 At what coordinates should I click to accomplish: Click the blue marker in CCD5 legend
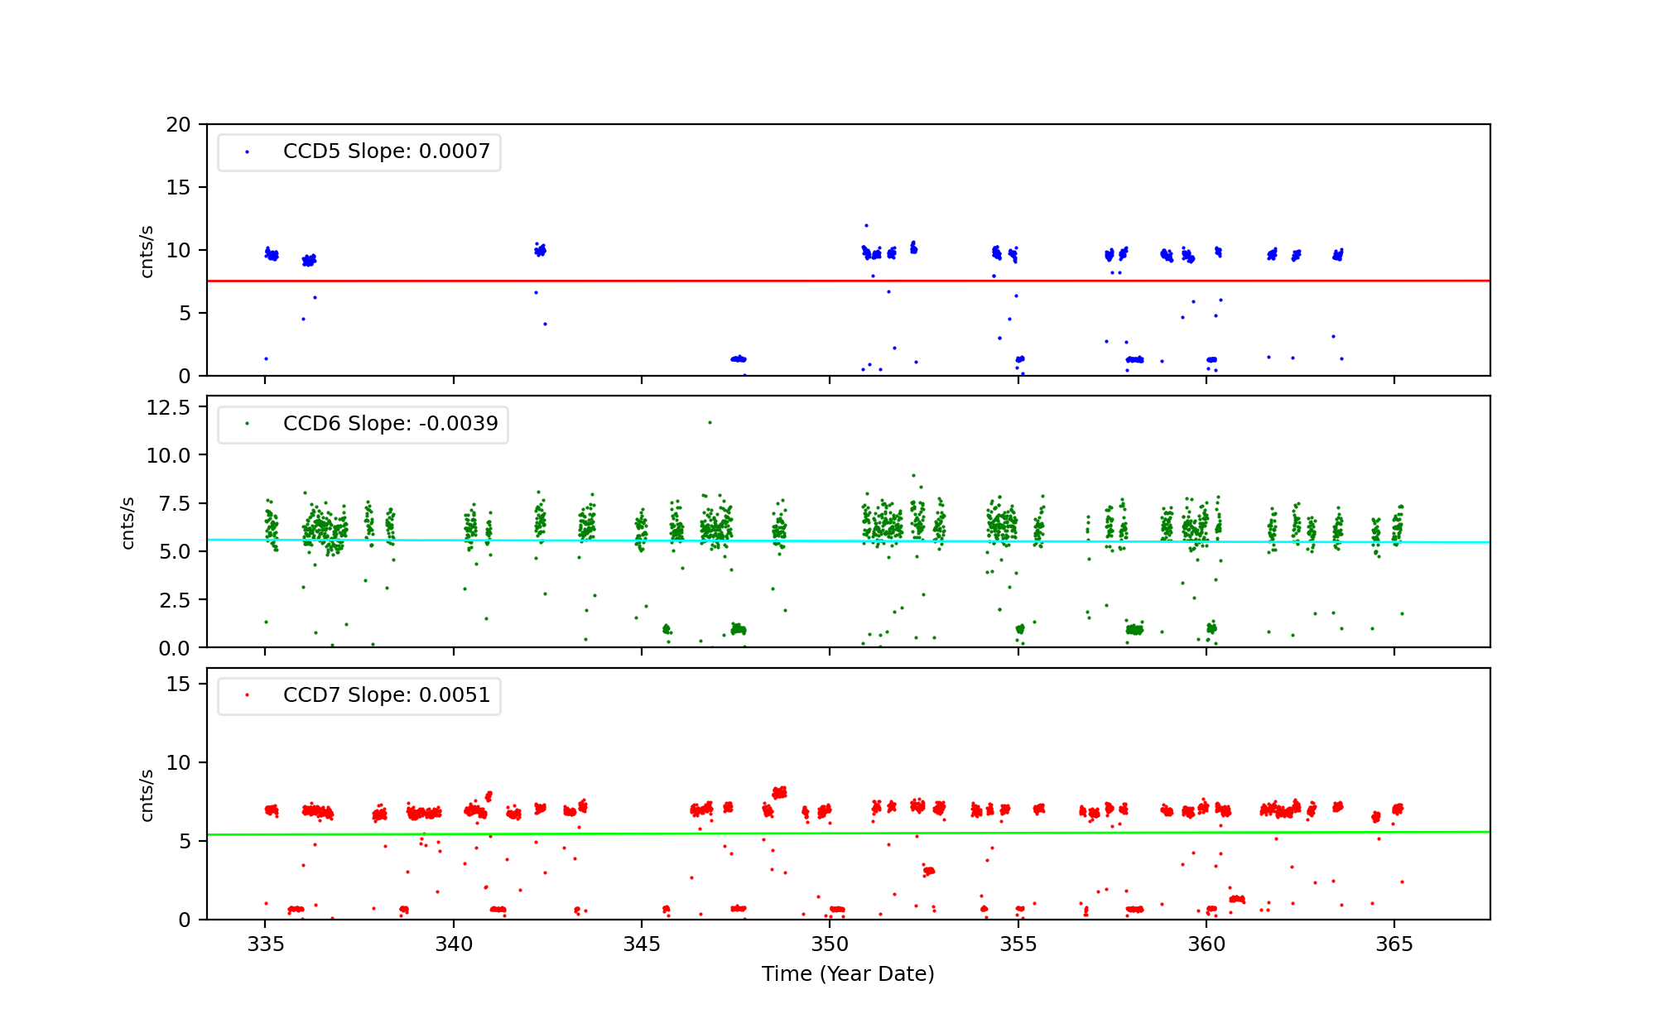247,152
